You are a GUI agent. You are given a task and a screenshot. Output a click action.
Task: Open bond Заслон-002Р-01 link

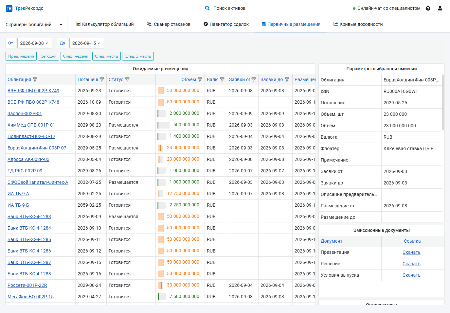25,113
